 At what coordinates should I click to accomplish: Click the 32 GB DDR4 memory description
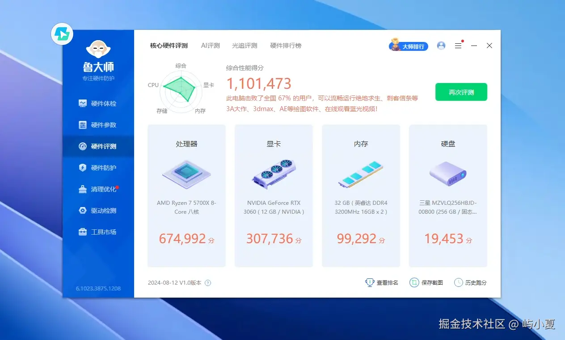(361, 207)
